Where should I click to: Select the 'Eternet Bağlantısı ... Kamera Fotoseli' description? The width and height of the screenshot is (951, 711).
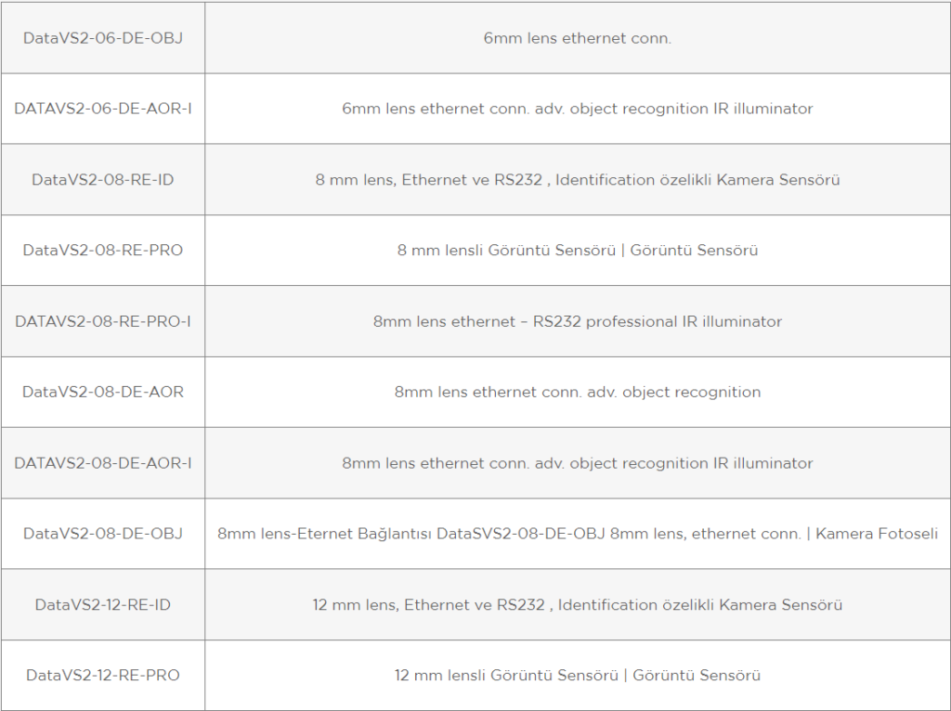tap(578, 534)
